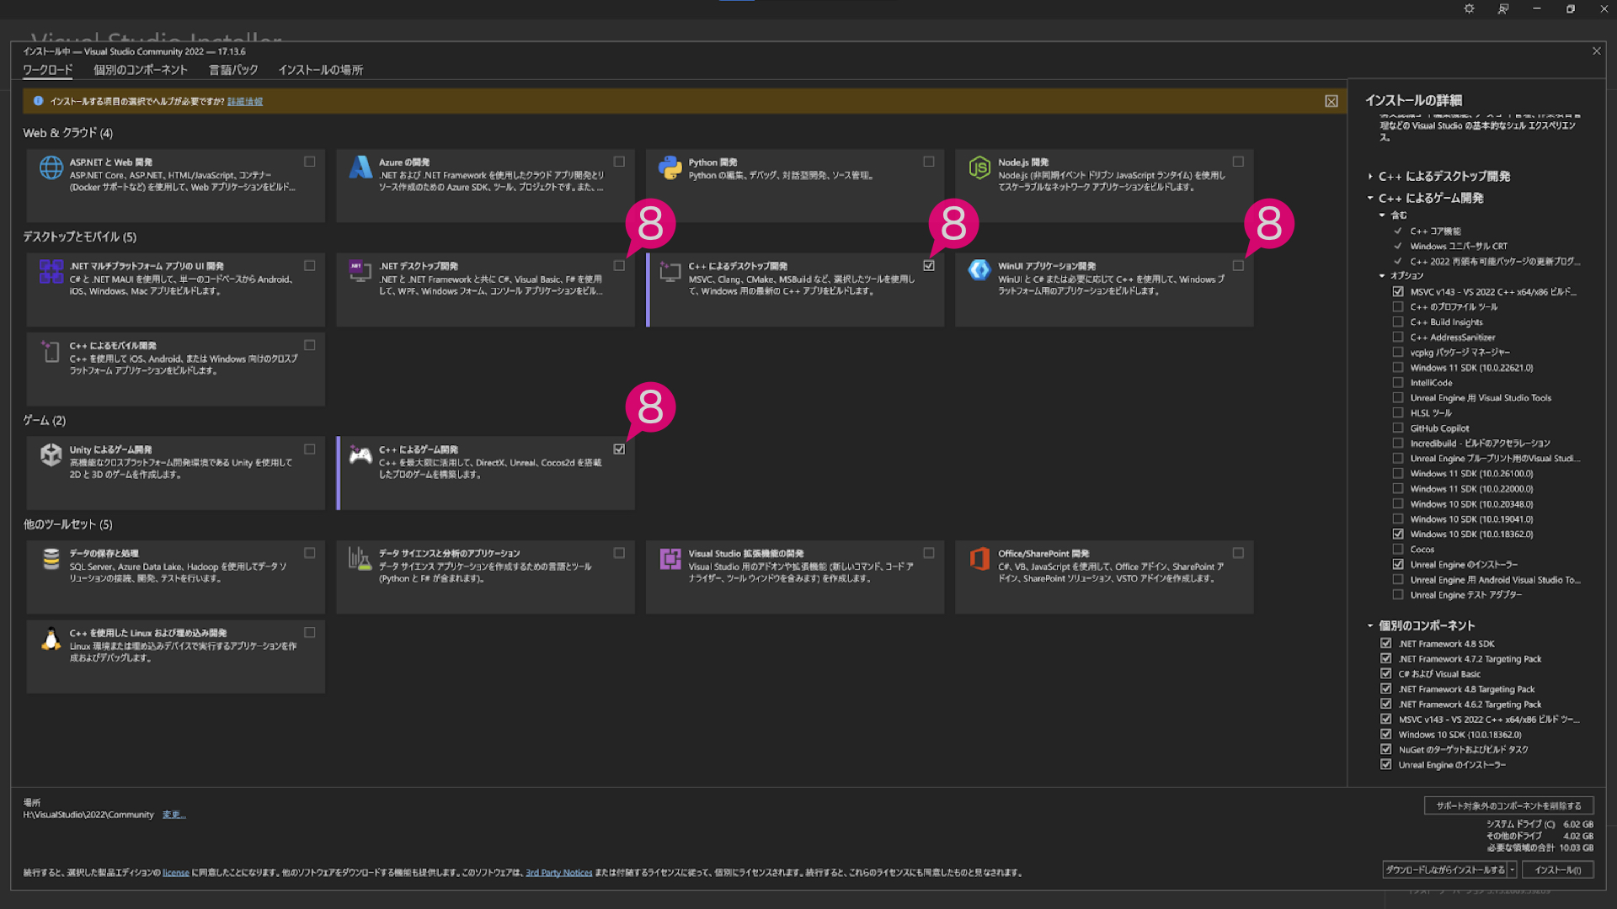Click the Node.js development icon
The width and height of the screenshot is (1617, 909).
click(x=979, y=167)
